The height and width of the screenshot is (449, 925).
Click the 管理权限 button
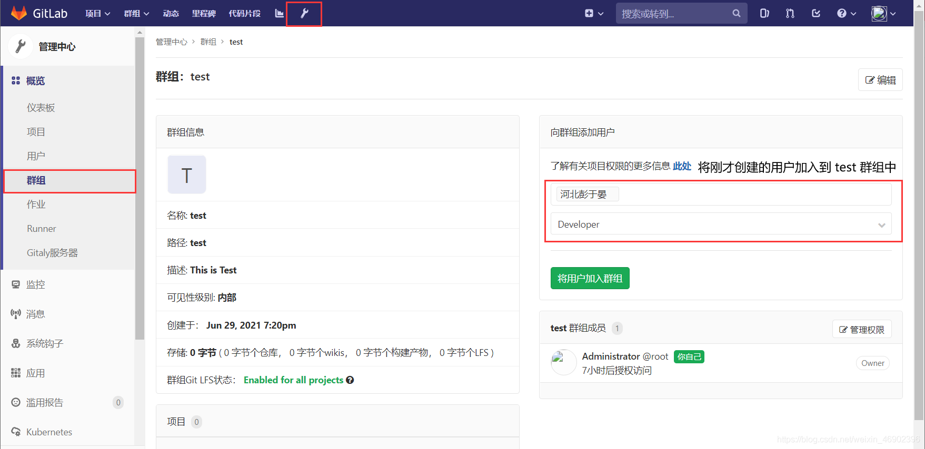862,329
